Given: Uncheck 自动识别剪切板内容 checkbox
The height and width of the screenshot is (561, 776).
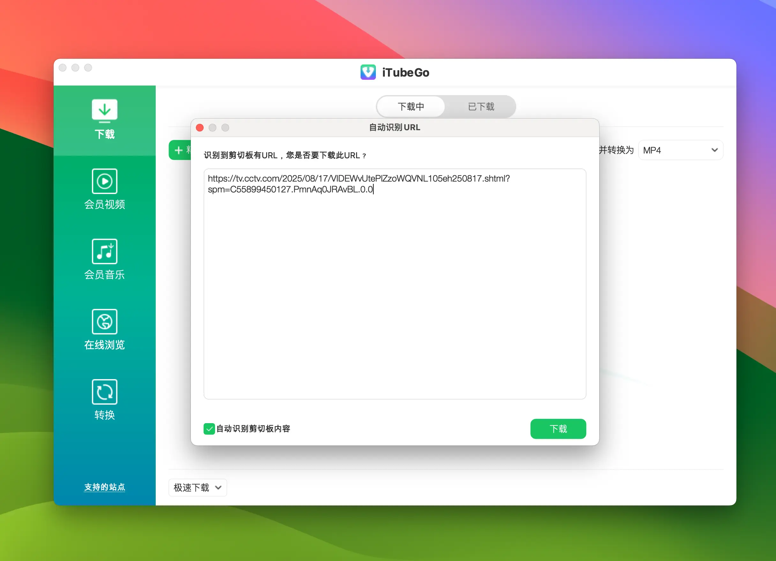Looking at the screenshot, I should pyautogui.click(x=209, y=429).
